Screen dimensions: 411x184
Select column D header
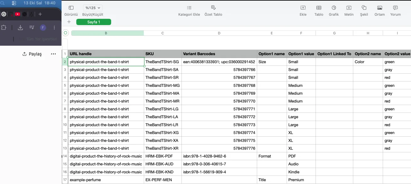click(219, 33)
